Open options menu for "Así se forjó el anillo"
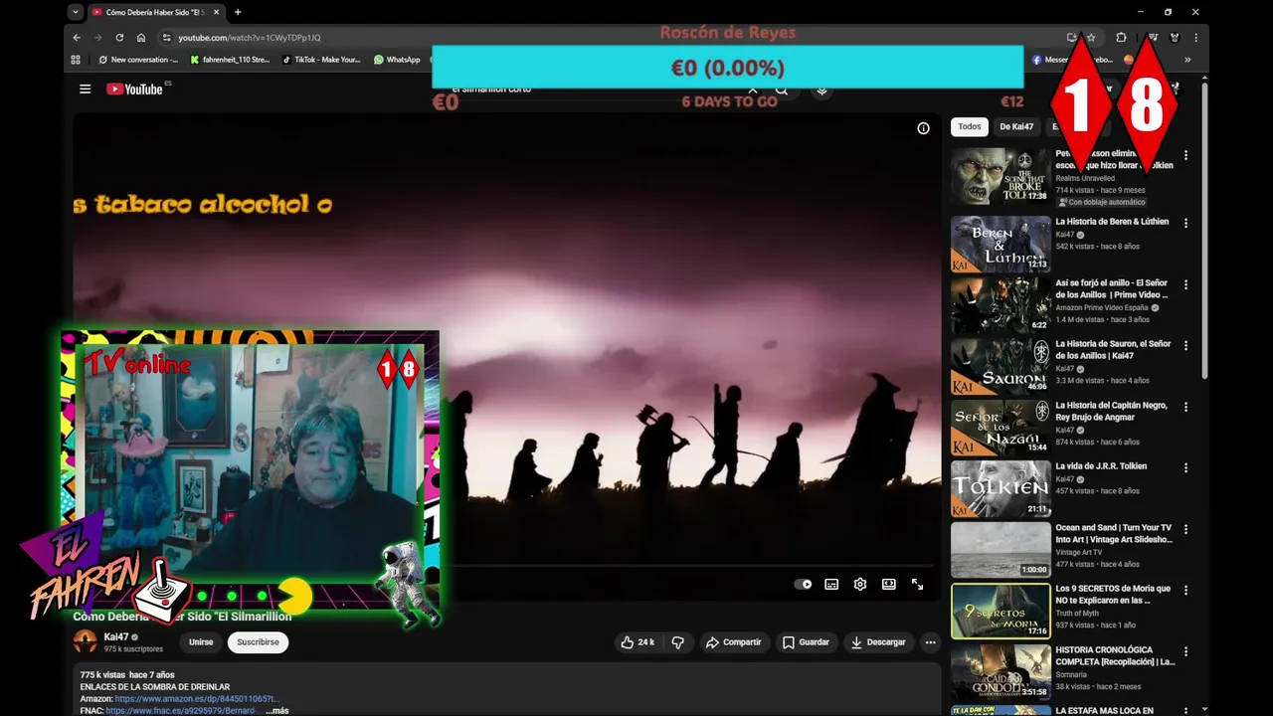 [1185, 284]
